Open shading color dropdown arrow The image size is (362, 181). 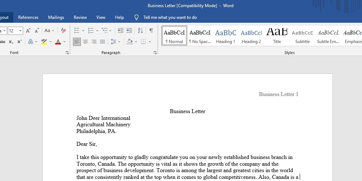coord(136,42)
